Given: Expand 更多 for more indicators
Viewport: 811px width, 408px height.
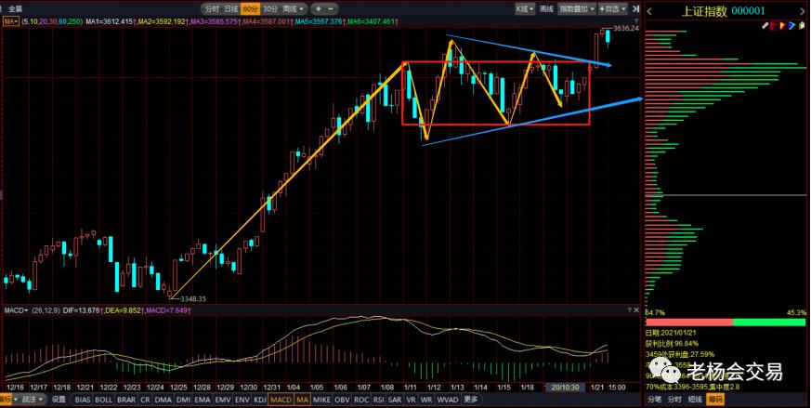Looking at the screenshot, I should 471,400.
